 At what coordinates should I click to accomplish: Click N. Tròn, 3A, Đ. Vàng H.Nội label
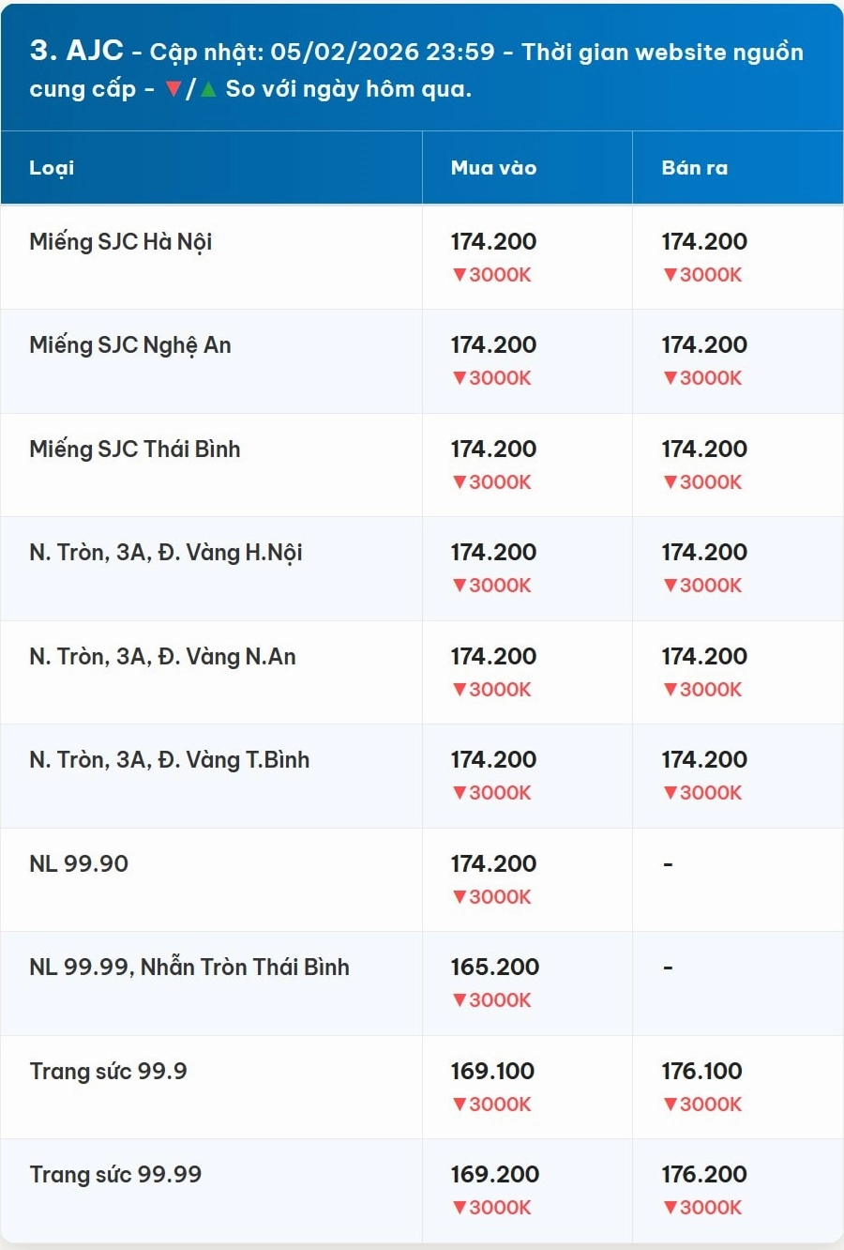(x=166, y=553)
